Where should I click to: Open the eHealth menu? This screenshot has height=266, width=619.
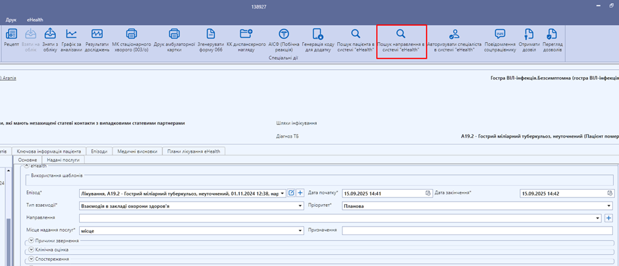(x=35, y=20)
